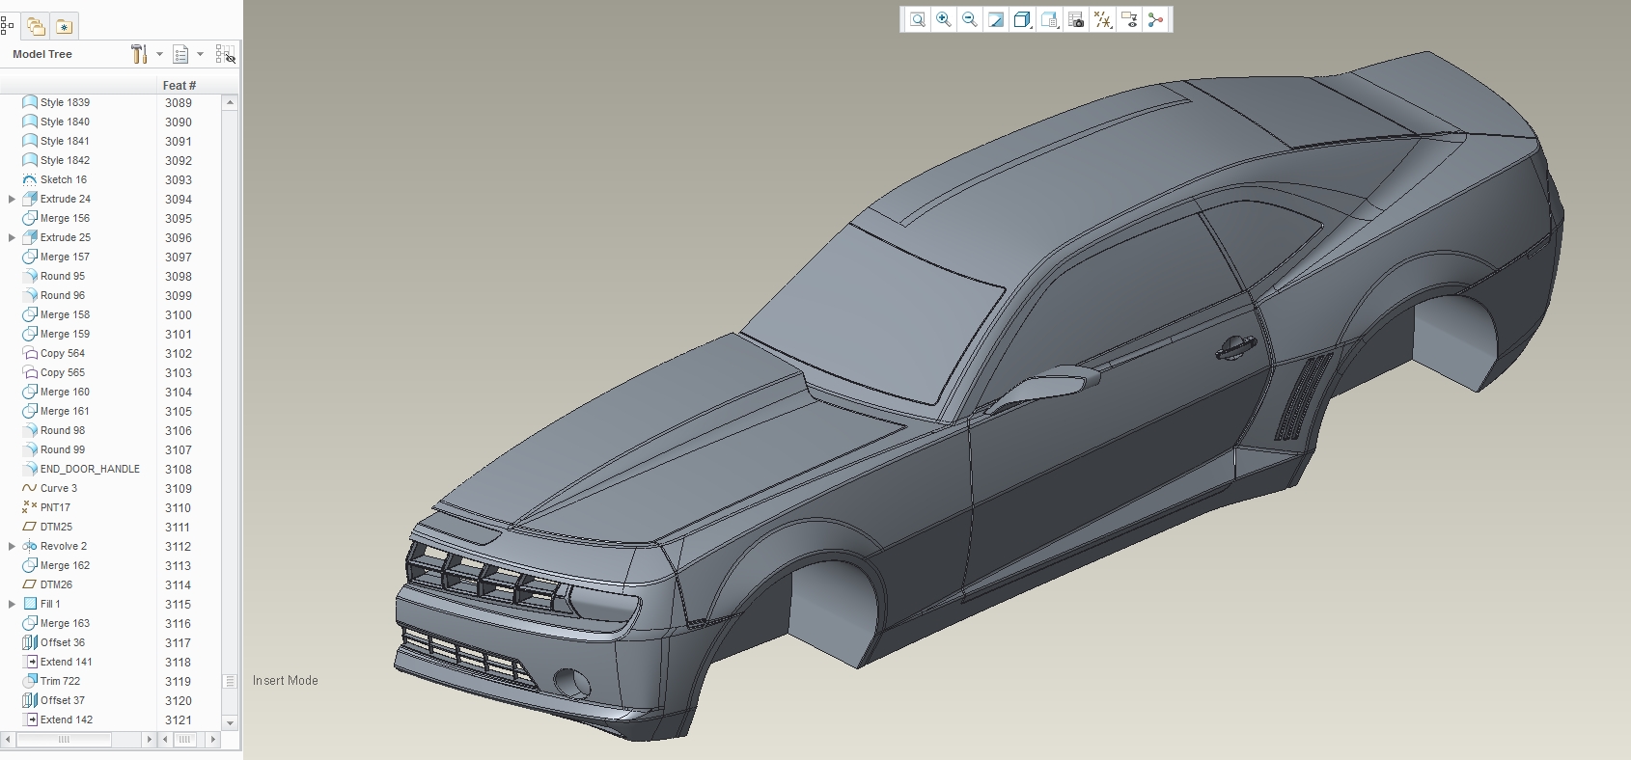Switch to the Favorites folder tab

tap(64, 26)
